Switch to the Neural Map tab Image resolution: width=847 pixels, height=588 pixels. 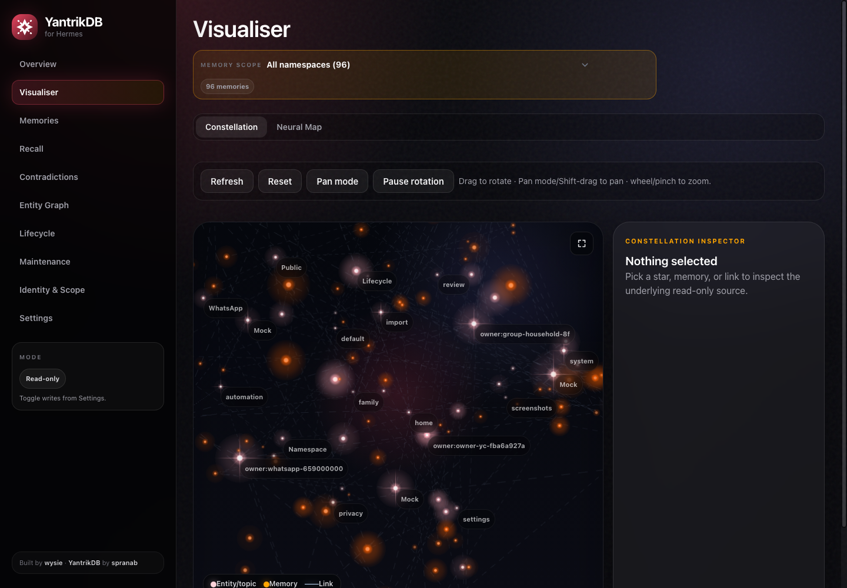[x=299, y=127]
